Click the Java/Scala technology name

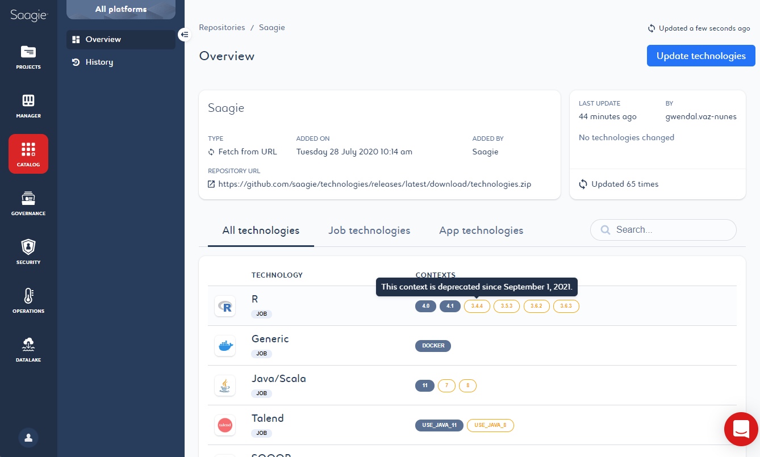pos(279,379)
